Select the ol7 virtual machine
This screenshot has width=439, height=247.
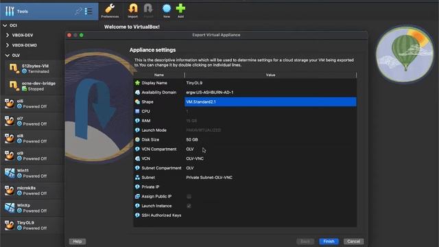click(32, 121)
